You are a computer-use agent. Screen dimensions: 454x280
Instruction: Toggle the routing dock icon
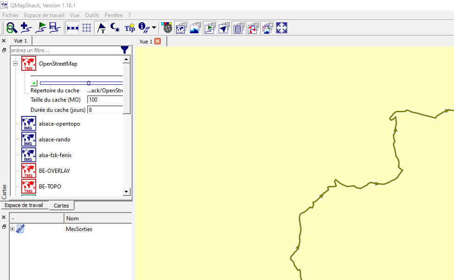(x=253, y=28)
